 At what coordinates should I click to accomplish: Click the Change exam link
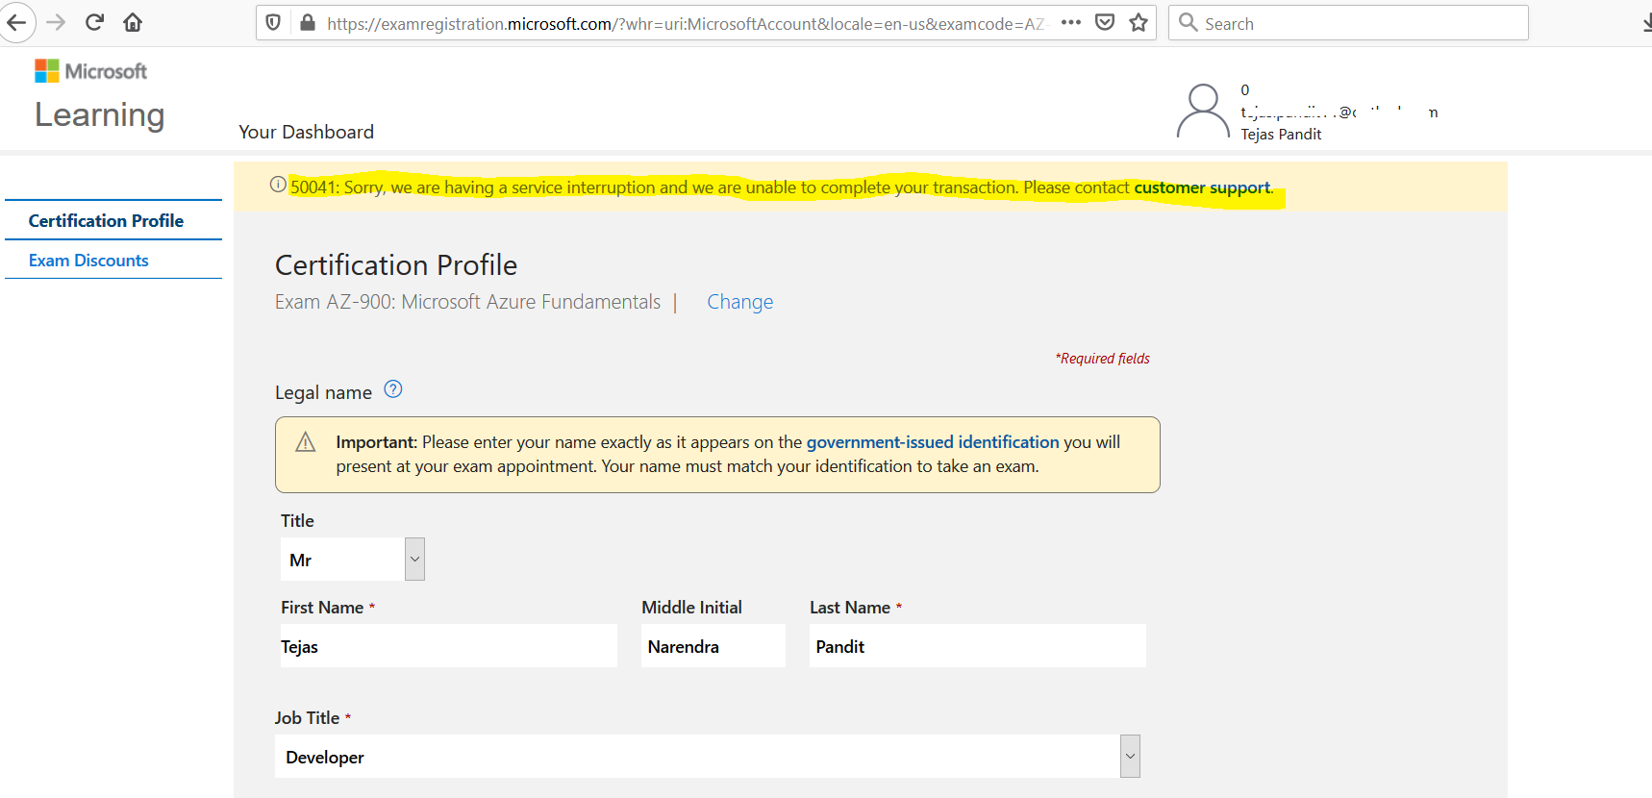click(x=740, y=302)
